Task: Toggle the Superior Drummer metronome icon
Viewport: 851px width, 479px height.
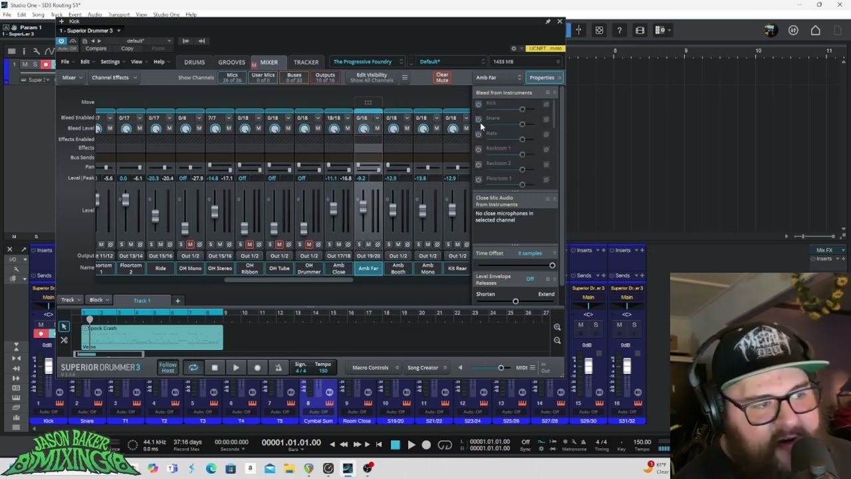Action: pyautogui.click(x=278, y=367)
